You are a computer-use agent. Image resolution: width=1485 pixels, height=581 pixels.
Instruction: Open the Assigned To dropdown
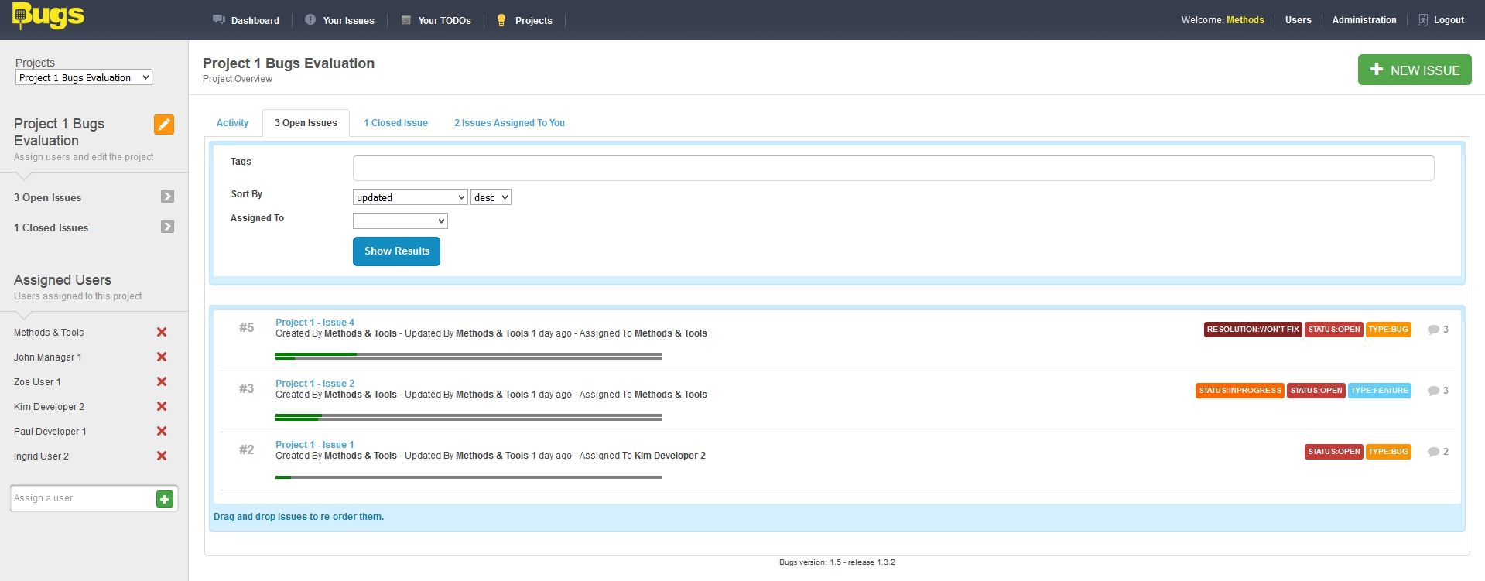[400, 221]
